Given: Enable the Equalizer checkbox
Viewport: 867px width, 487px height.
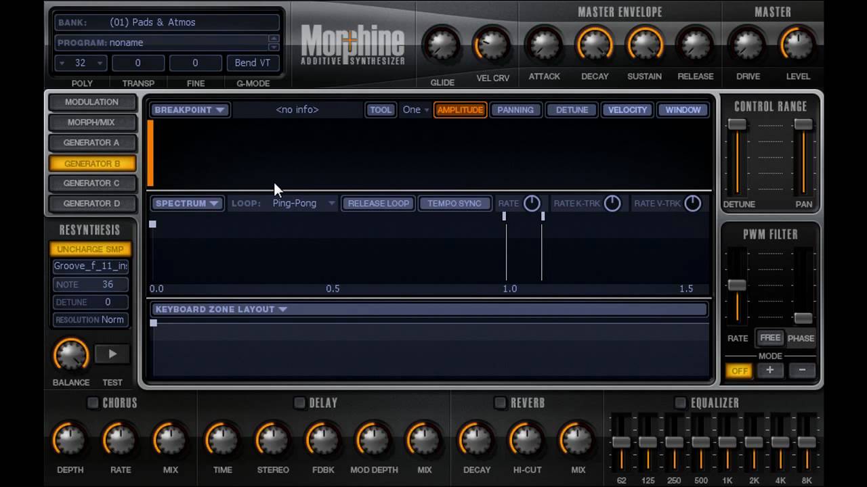Looking at the screenshot, I should (680, 403).
